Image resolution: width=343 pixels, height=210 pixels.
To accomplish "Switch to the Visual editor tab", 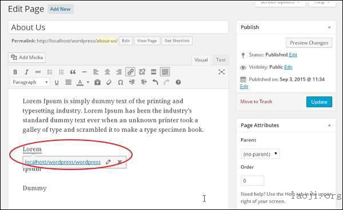I will click(201, 60).
